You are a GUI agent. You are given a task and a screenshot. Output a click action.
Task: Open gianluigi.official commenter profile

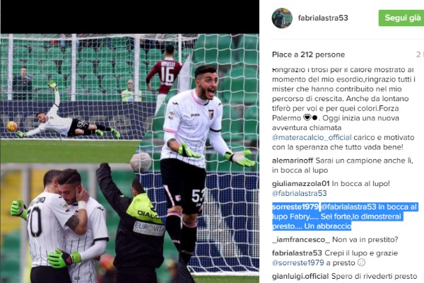point(300,276)
